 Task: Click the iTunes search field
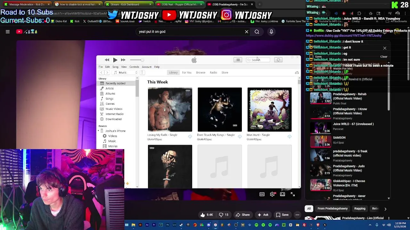point(258,60)
